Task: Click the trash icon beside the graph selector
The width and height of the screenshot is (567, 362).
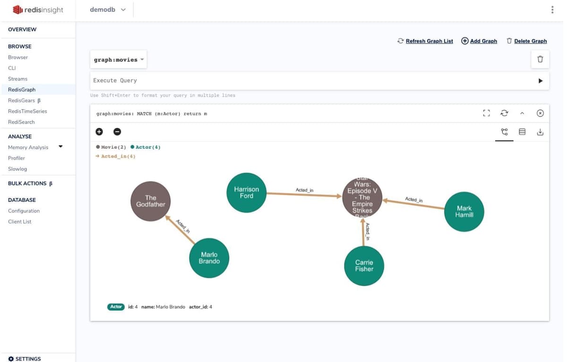Action: [540, 59]
